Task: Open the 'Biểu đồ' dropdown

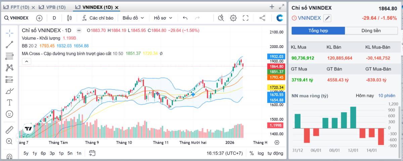Action: [133, 18]
